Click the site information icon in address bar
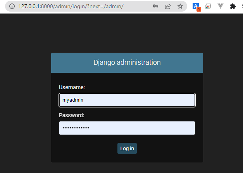 12,6
